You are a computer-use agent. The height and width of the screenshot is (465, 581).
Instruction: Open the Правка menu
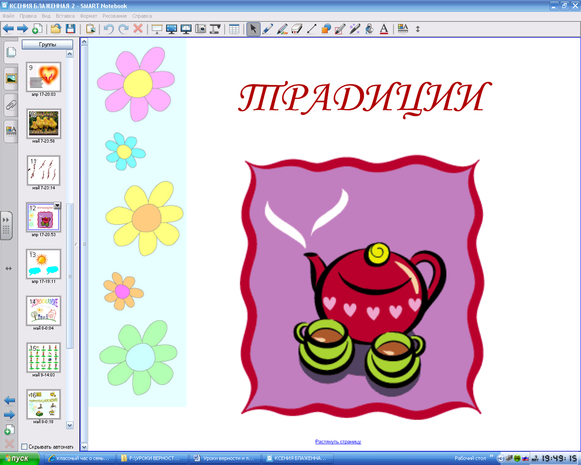[28, 16]
